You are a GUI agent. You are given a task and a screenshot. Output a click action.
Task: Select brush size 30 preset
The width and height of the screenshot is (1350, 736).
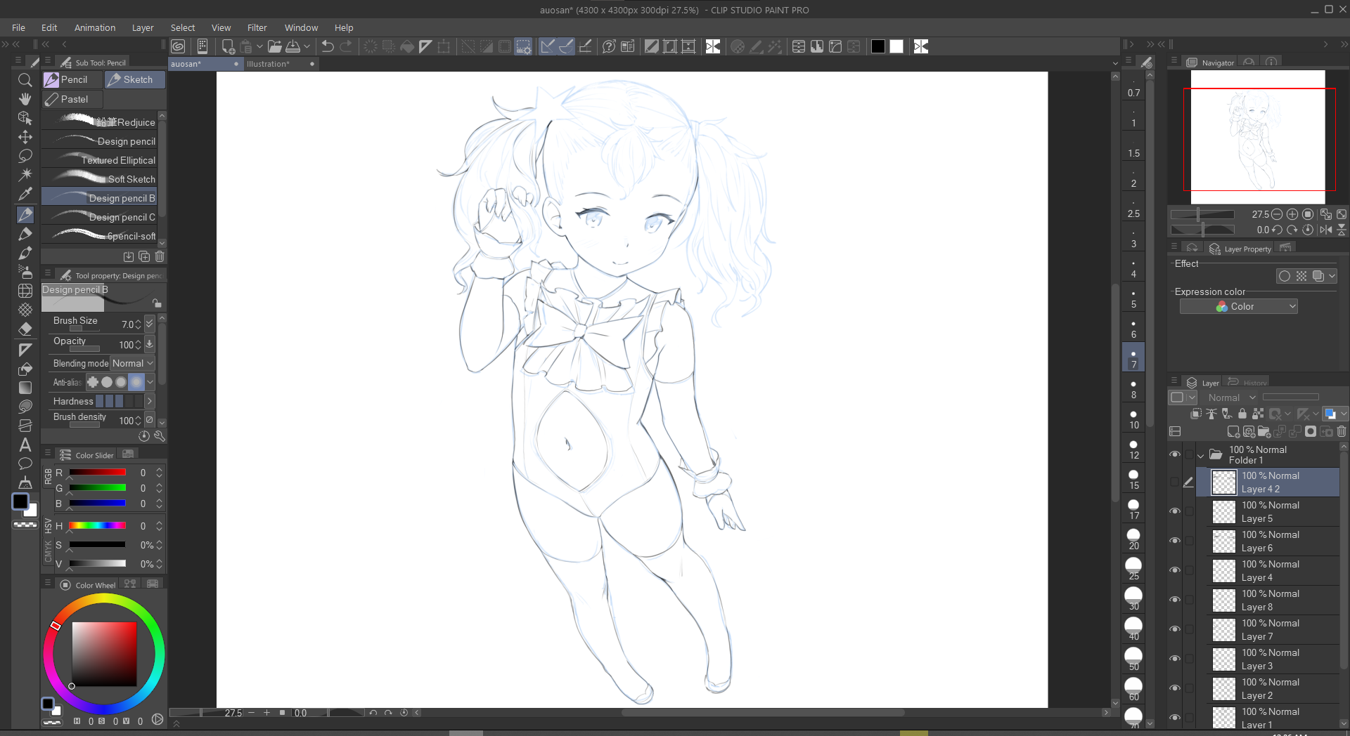coord(1133,599)
